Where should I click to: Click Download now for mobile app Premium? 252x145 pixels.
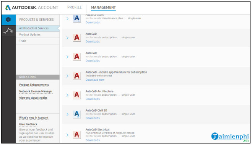95,80
